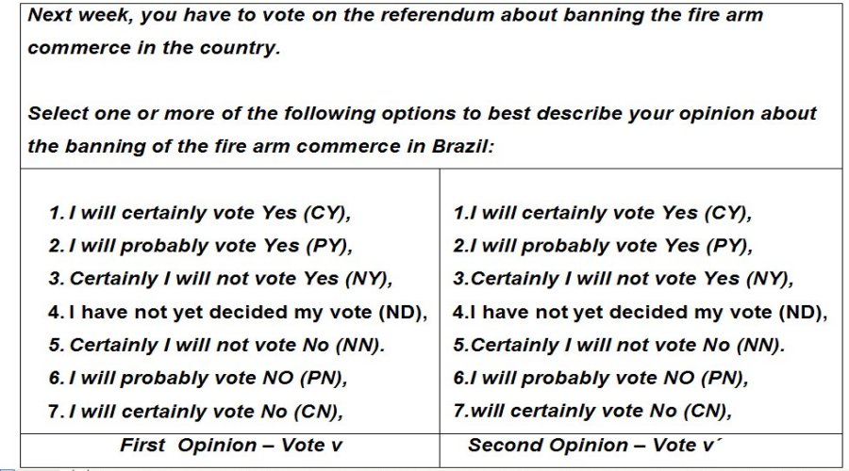Click the line starting "commerce in the country"
Screen dimensions: 849x471
coord(155,49)
